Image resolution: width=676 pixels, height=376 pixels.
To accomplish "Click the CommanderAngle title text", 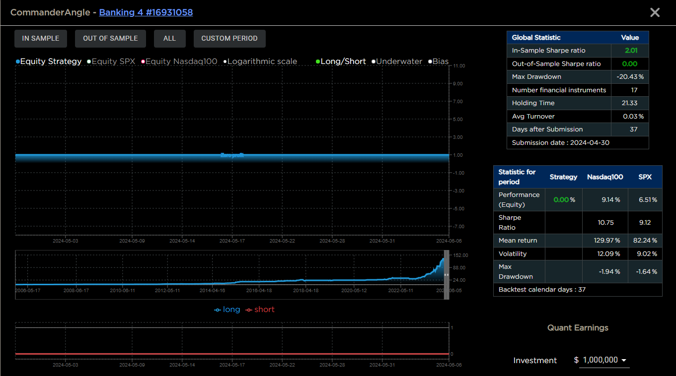I will 50,12.
